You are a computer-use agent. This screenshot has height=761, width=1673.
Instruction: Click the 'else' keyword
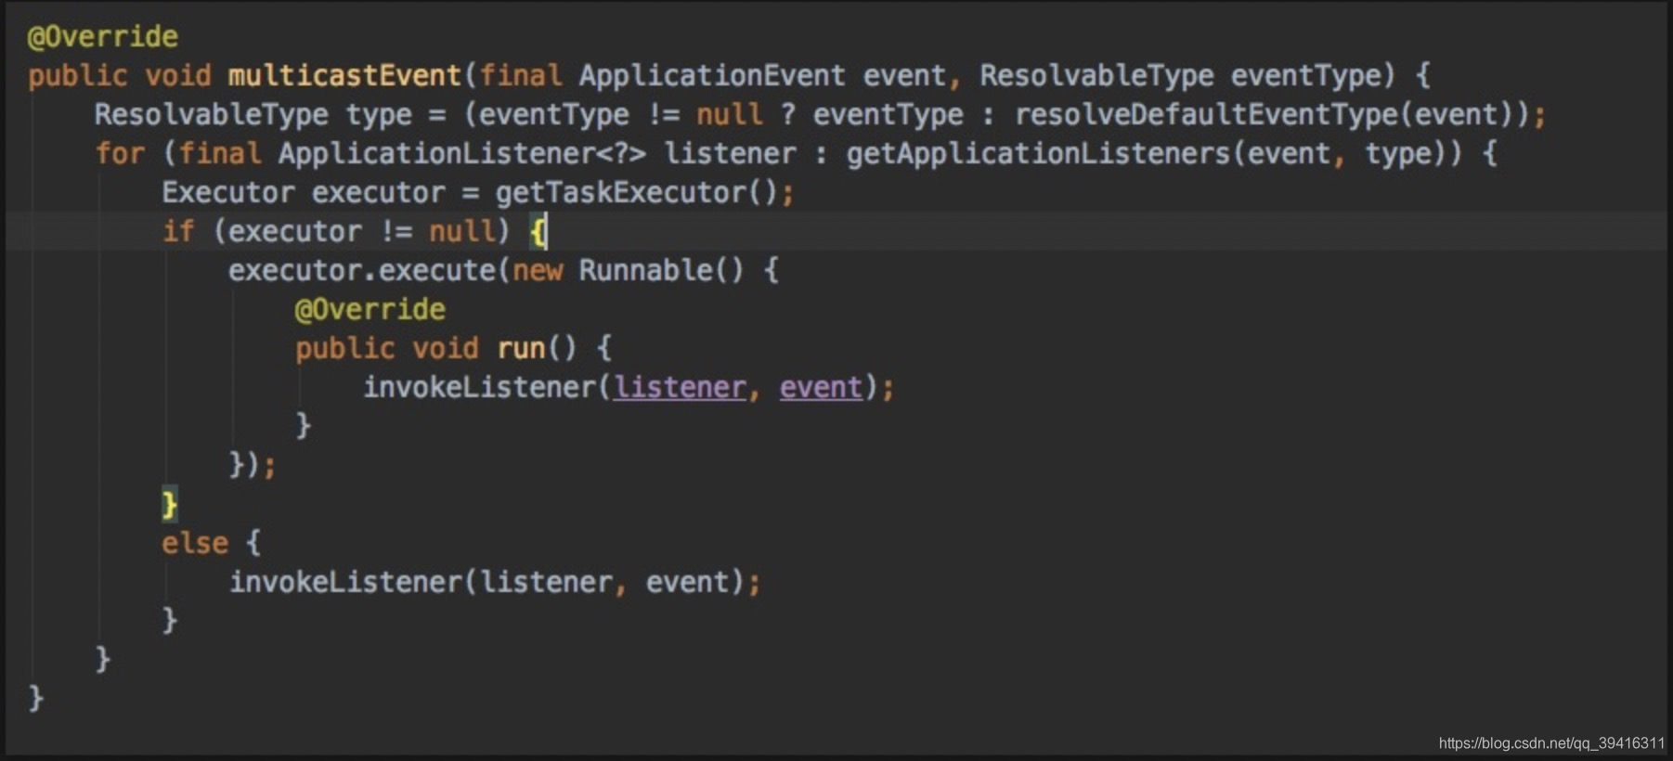pos(195,543)
